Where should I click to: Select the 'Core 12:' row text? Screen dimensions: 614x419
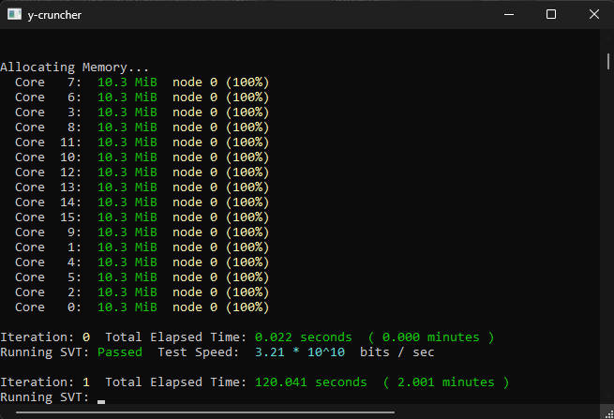142,172
